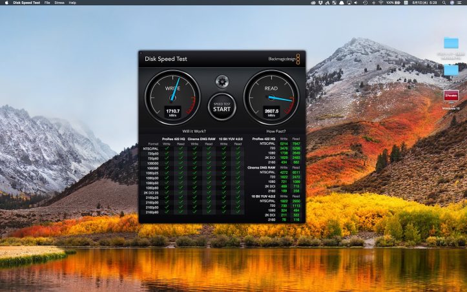Open the AirPlay display menu icon
Viewport: 467px width, 292px height.
(349, 3)
